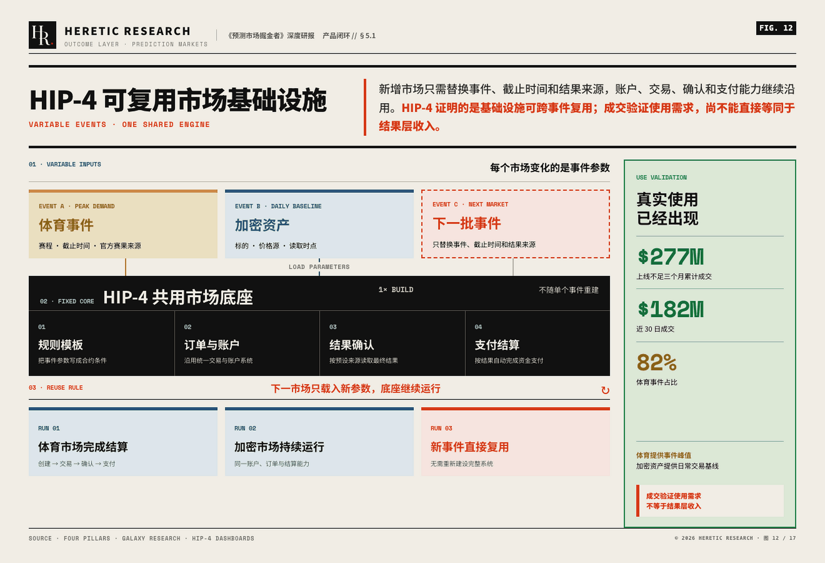Click the $277M figure
Image resolution: width=825 pixels, height=563 pixels.
671,257
